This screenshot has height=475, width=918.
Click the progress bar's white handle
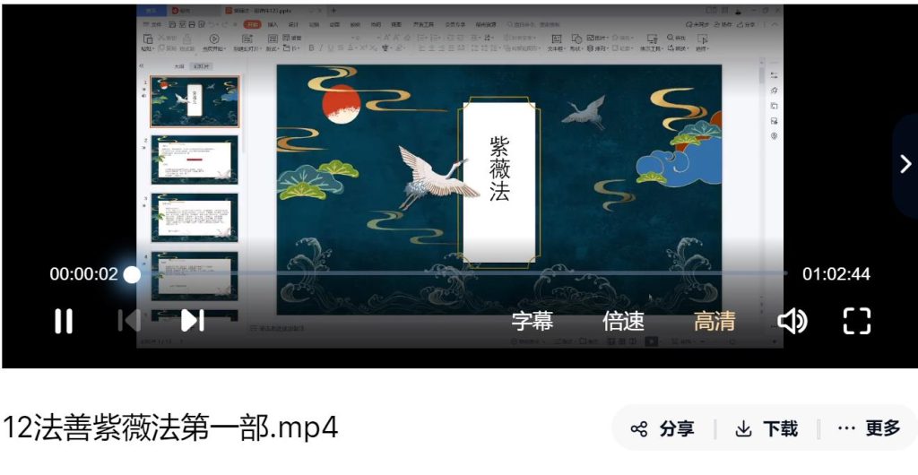pyautogui.click(x=132, y=274)
